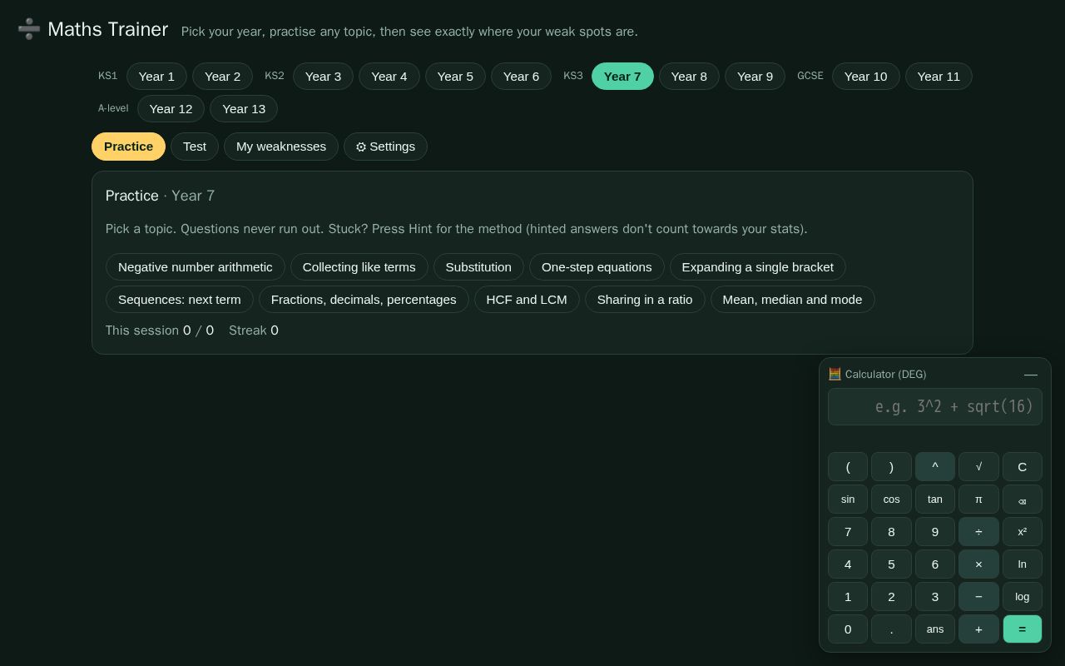Click the pi key on the calculator
This screenshot has height=666, width=1065.
(978, 499)
